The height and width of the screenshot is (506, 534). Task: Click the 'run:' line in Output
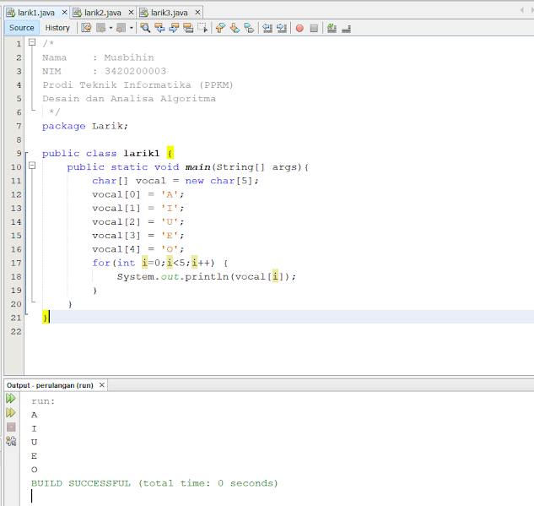43,401
